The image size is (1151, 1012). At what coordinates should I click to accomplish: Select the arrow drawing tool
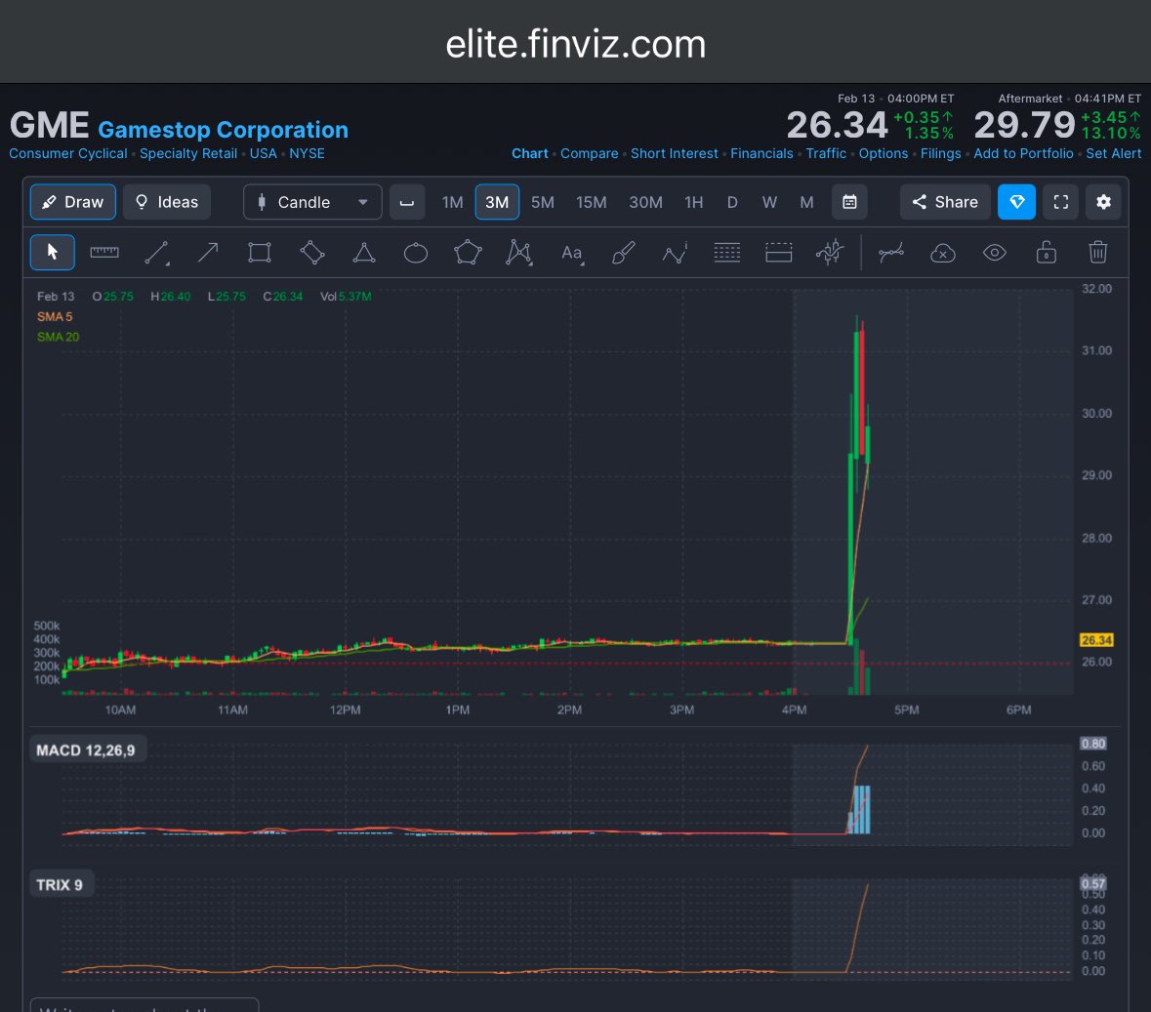[209, 253]
